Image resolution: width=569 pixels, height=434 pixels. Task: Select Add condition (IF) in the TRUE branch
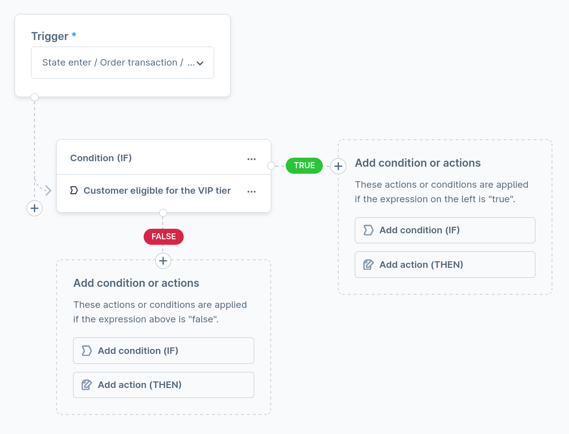pyautogui.click(x=445, y=230)
